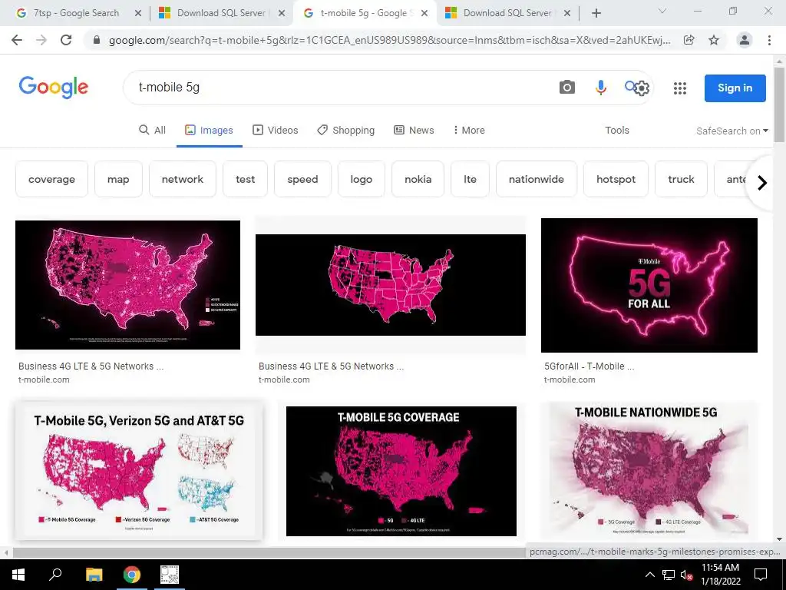786x590 pixels.
Task: Select the Shopping results tab
Action: tap(346, 131)
